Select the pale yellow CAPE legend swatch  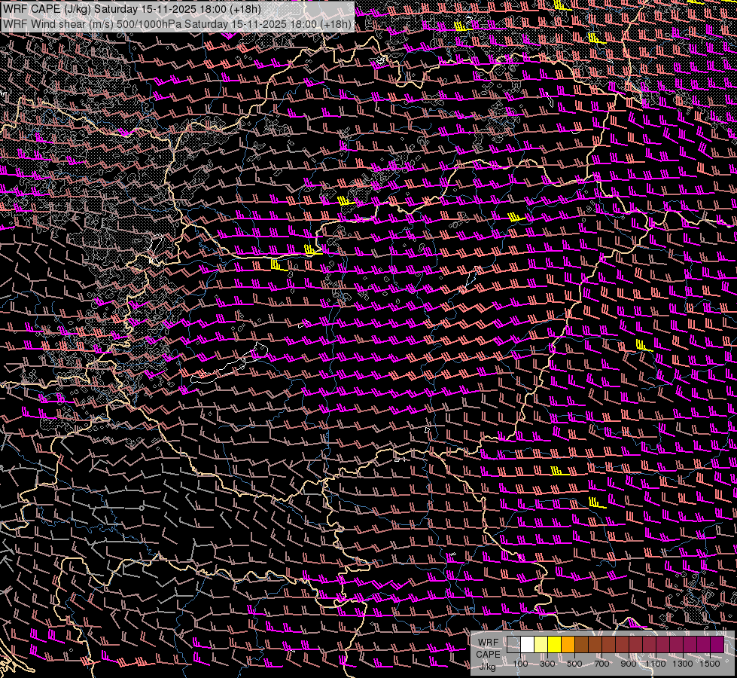pos(541,644)
